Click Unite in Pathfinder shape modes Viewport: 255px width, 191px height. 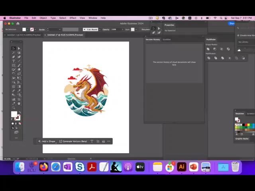tap(208, 49)
